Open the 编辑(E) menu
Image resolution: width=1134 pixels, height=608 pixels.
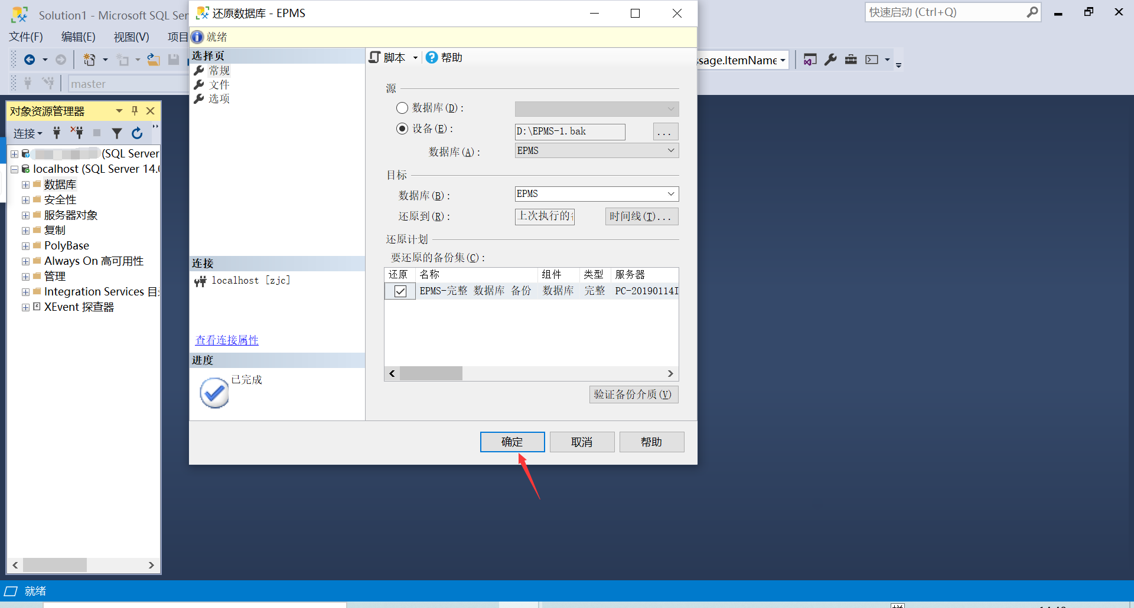(79, 37)
